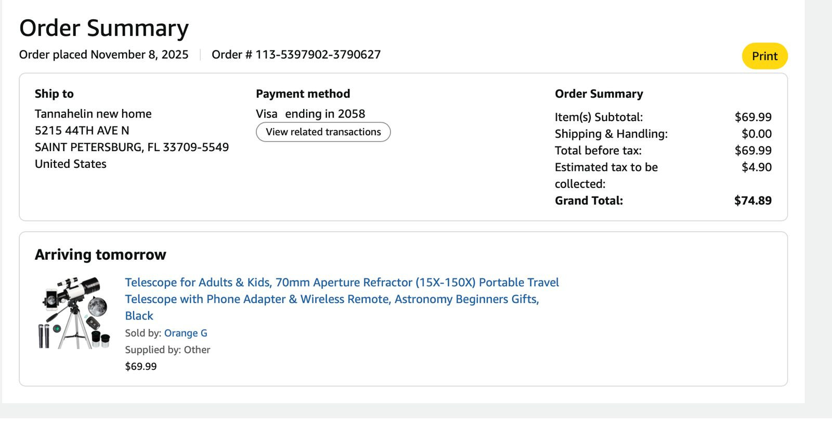Click the Payment method heading
The image size is (832, 425).
[x=303, y=94]
